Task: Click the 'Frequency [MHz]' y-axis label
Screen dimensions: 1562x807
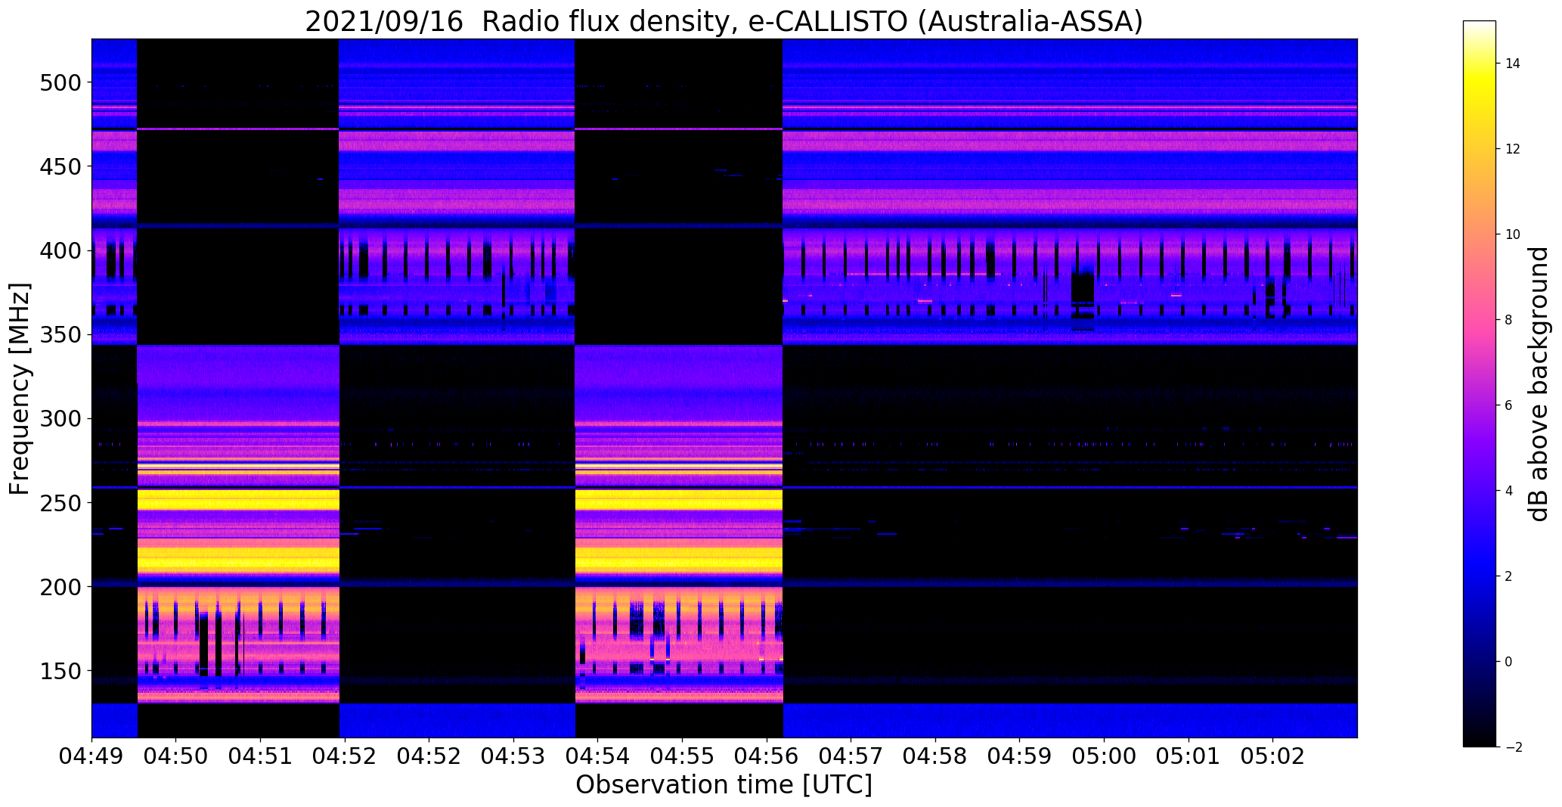Action: pos(19,389)
